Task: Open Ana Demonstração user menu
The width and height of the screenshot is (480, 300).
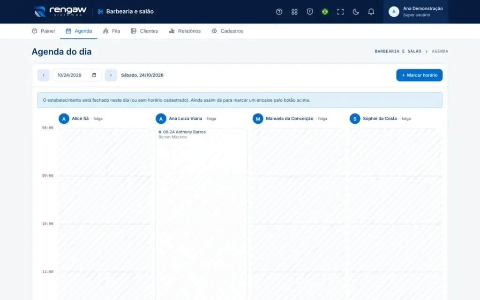Action: tap(415, 12)
